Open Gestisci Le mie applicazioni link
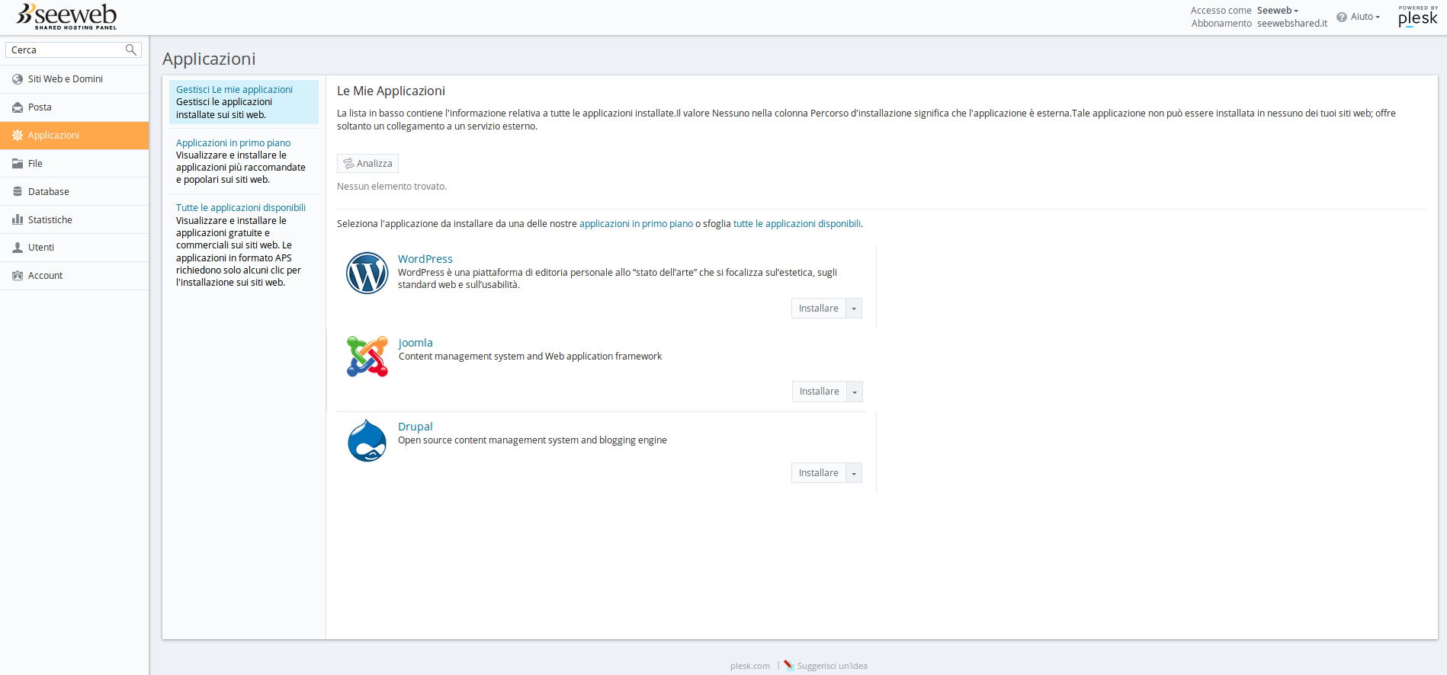 [234, 90]
